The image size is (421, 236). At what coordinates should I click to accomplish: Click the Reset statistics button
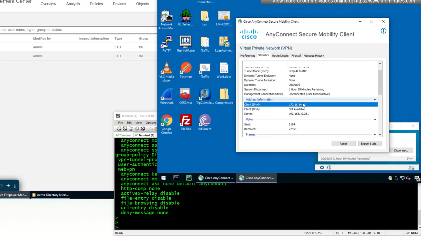[343, 144]
